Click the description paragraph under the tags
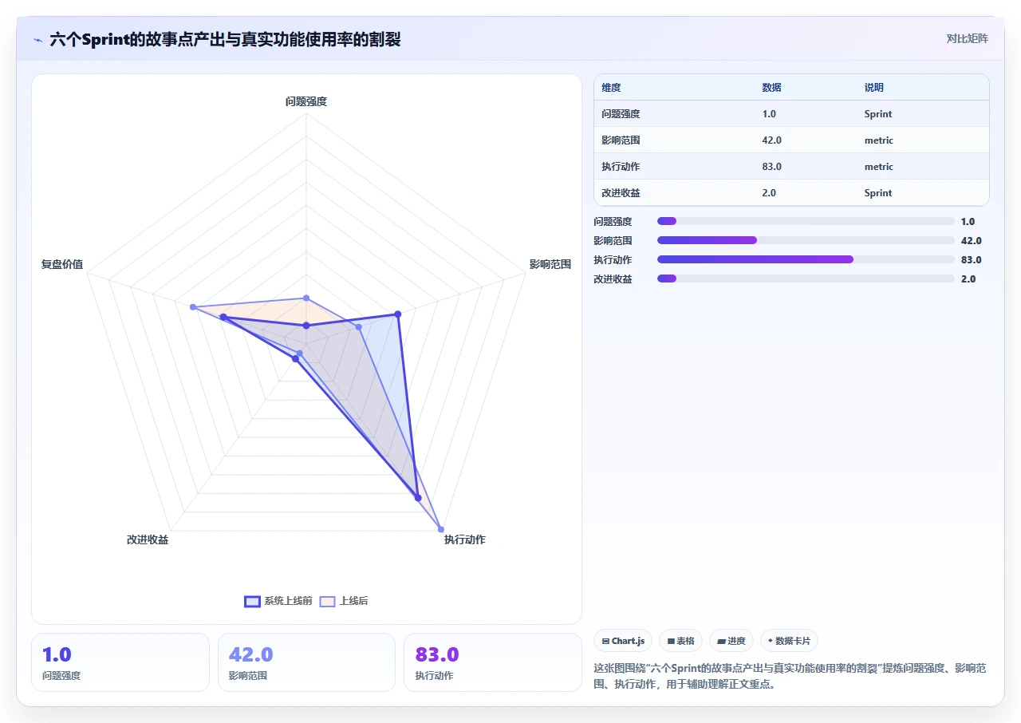The image size is (1021, 723). tap(792, 675)
